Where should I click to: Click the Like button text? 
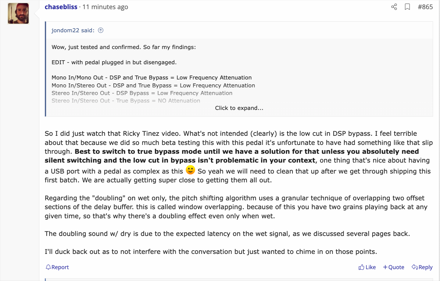pos(370,267)
